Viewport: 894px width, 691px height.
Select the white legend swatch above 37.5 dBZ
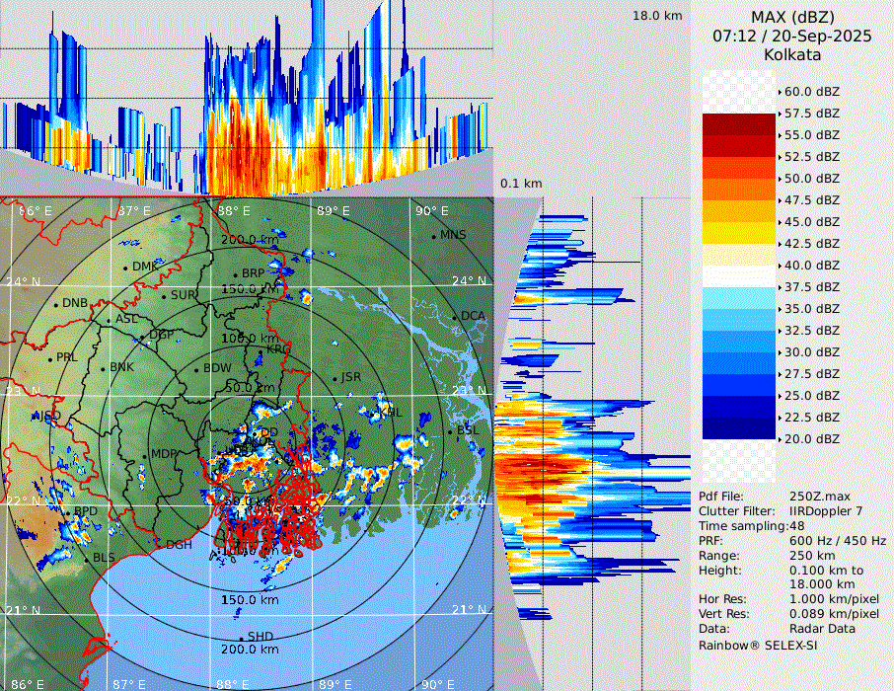click(x=739, y=276)
